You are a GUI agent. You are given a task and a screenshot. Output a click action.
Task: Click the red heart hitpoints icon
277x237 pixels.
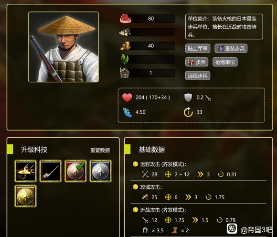point(127,97)
